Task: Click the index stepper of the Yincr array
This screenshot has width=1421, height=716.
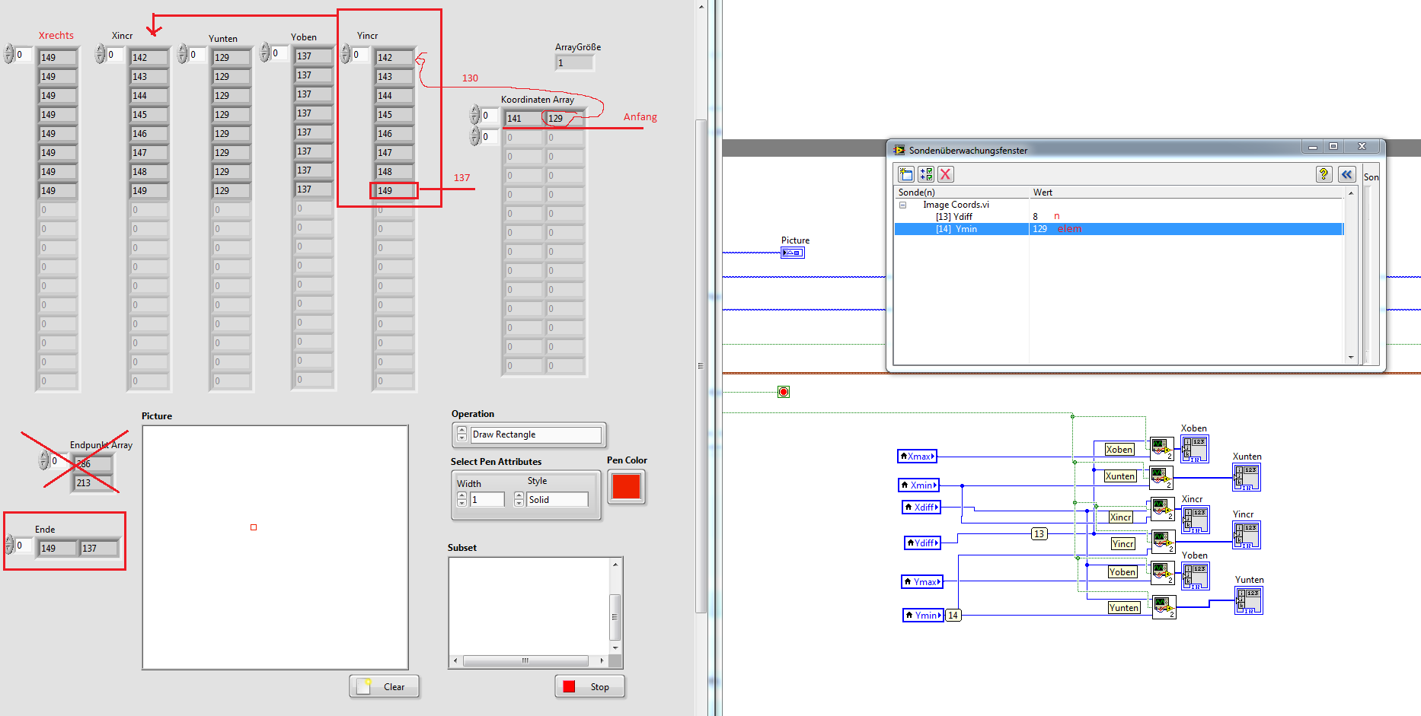Action: pos(345,54)
